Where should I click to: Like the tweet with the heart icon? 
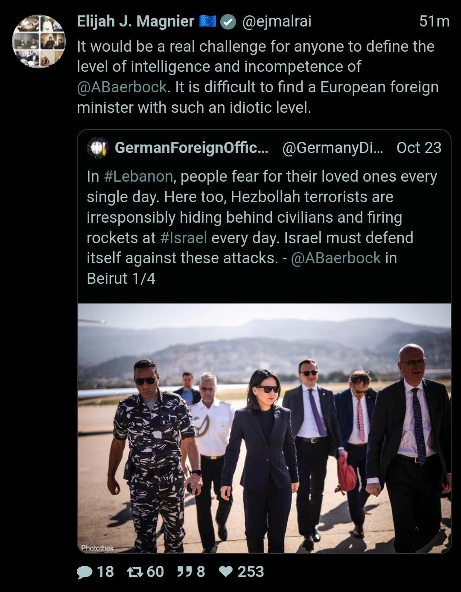[226, 572]
